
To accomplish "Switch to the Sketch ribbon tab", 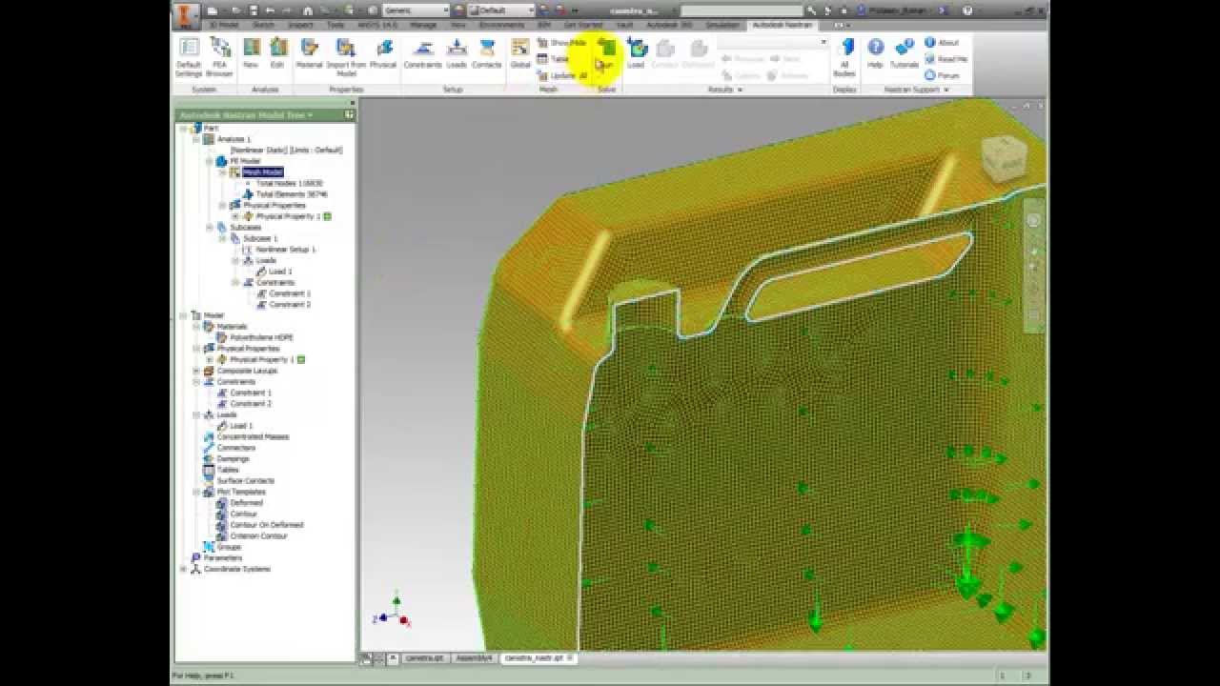I will [263, 25].
